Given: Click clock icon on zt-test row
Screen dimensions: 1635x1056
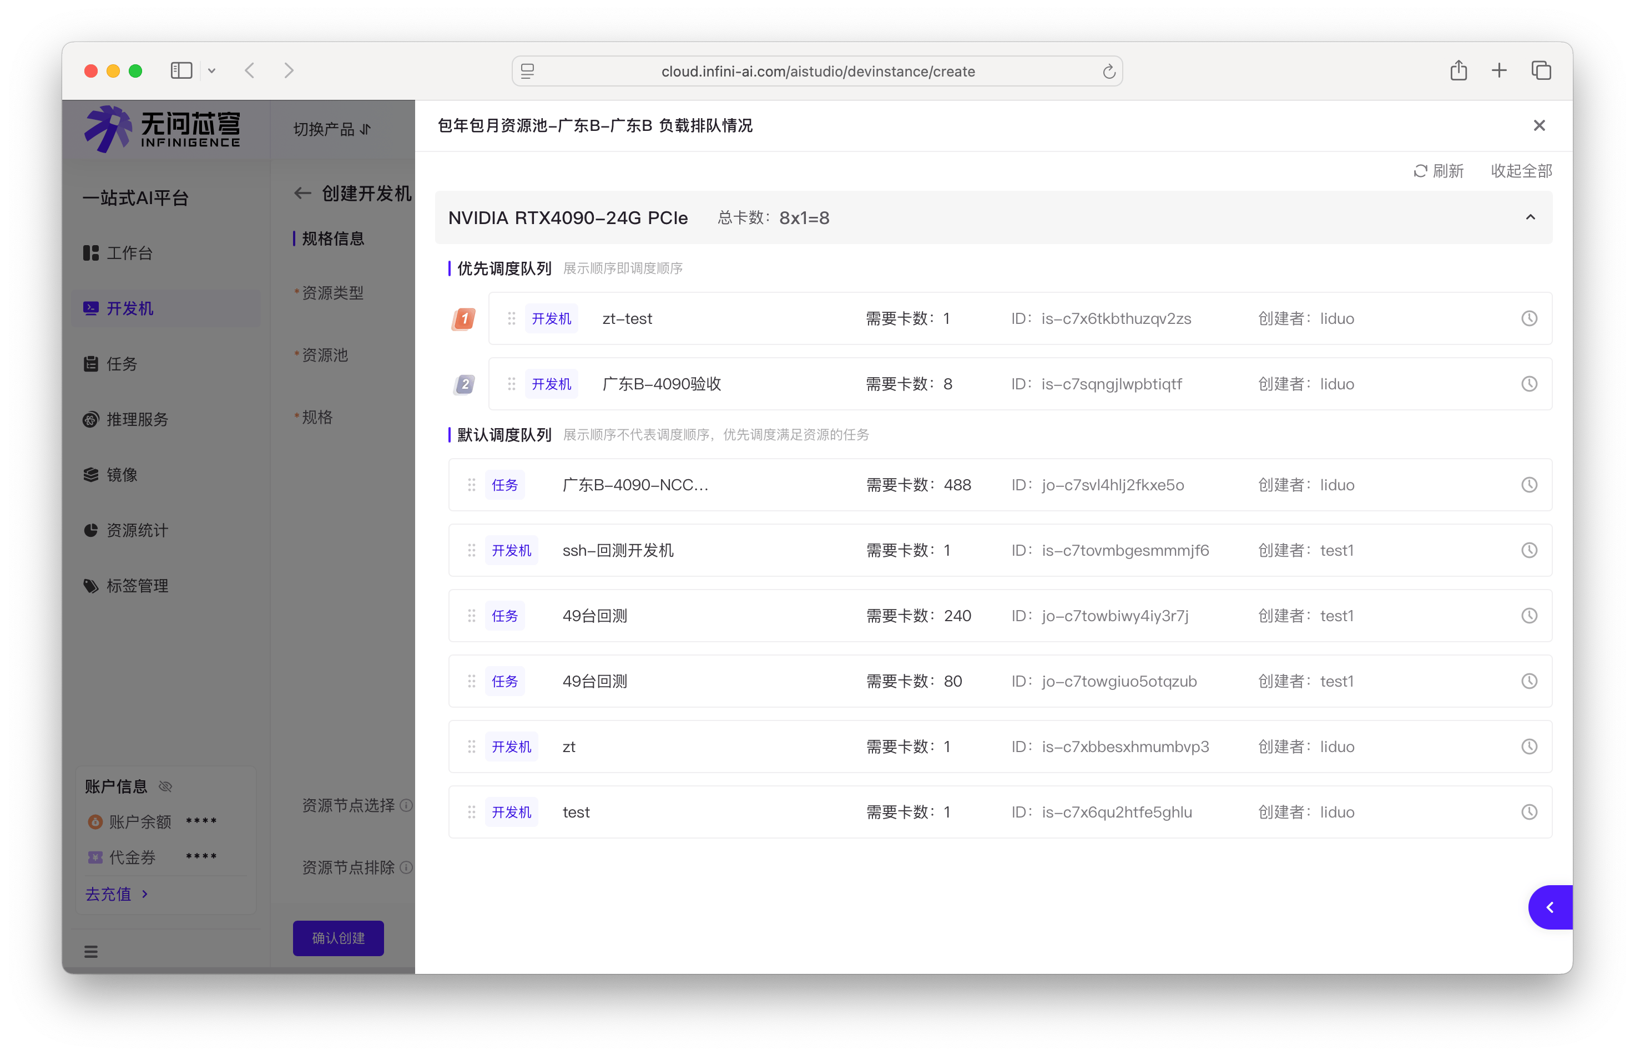Looking at the screenshot, I should (x=1528, y=318).
